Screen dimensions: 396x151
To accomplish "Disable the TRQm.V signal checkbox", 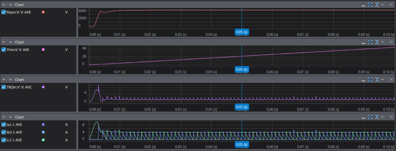I will tap(4, 87).
